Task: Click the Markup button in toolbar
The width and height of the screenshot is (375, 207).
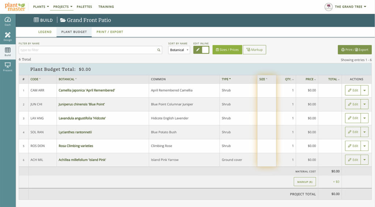Action: coord(254,50)
